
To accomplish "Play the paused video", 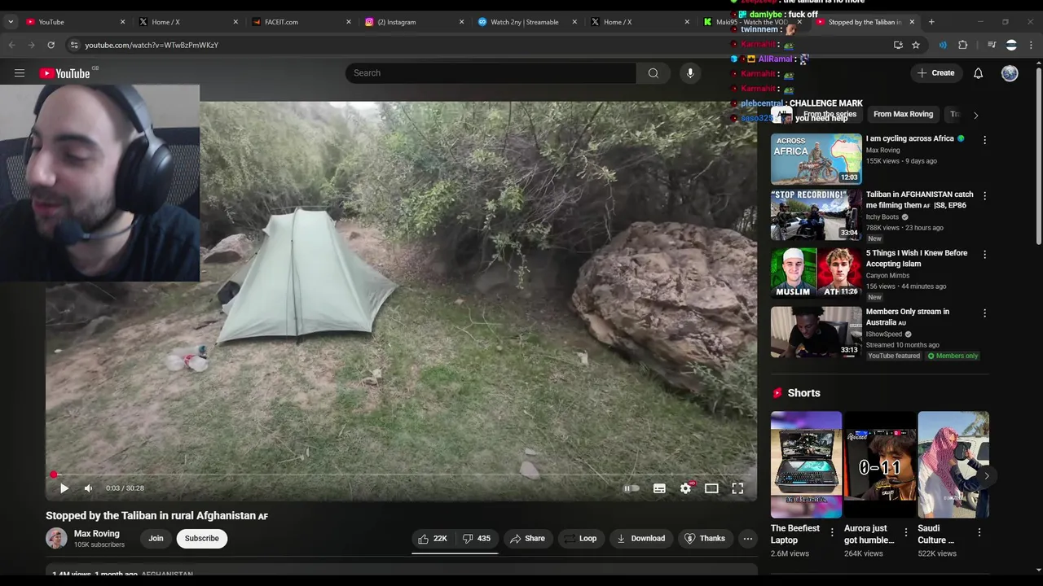I will click(x=64, y=488).
